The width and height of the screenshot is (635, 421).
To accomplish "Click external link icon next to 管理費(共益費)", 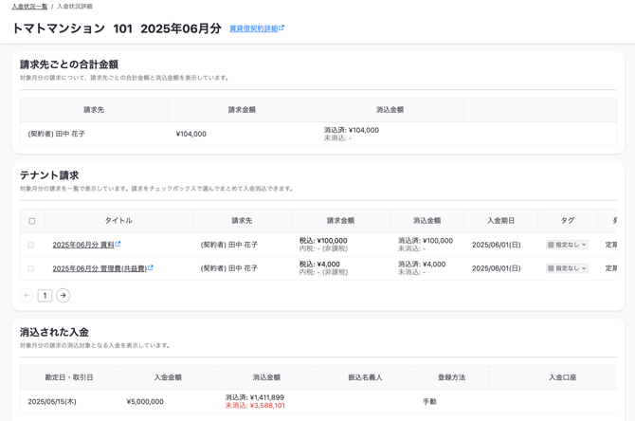I will pos(151,267).
